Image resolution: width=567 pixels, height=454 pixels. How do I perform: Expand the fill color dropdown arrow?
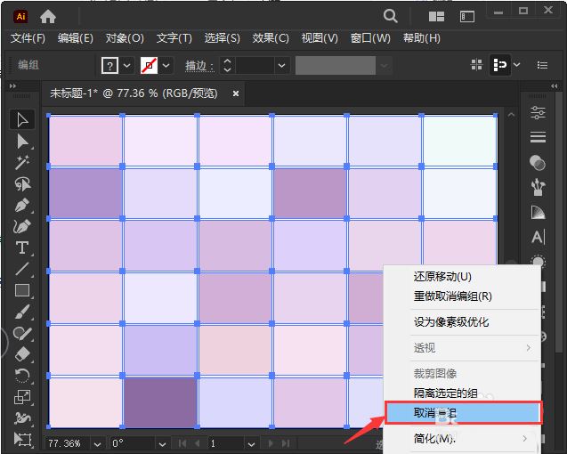pos(127,66)
